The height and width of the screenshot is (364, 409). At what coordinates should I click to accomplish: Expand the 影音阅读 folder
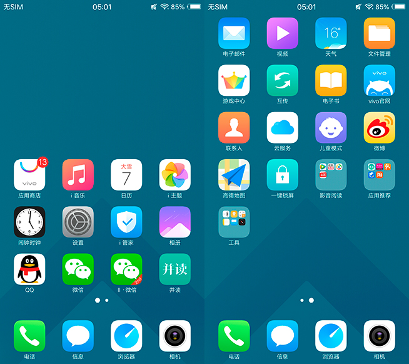click(331, 175)
